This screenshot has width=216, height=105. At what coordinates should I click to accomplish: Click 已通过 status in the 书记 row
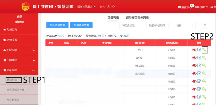pyautogui.click(x=172, y=50)
